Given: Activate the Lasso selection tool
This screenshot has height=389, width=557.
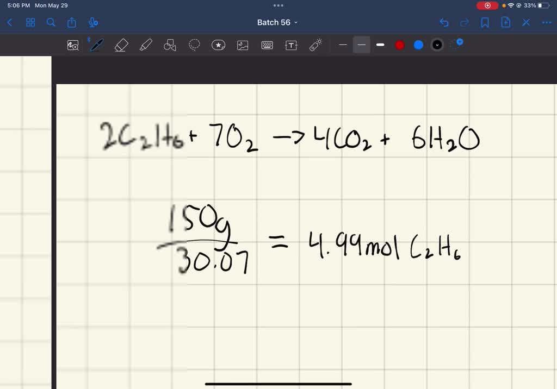Looking at the screenshot, I should pos(194,45).
